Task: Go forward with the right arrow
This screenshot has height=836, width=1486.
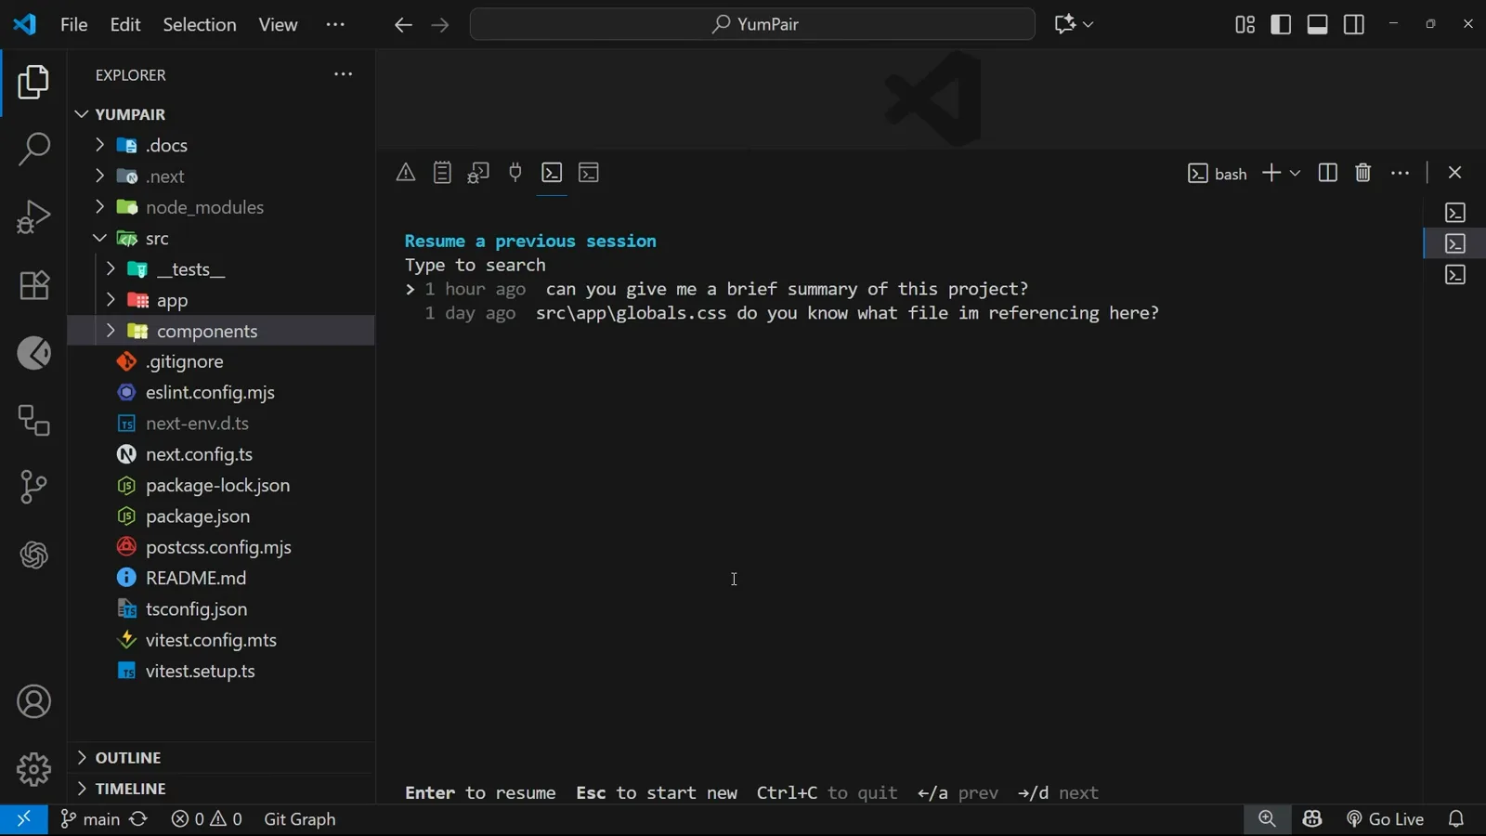Action: pyautogui.click(x=440, y=25)
